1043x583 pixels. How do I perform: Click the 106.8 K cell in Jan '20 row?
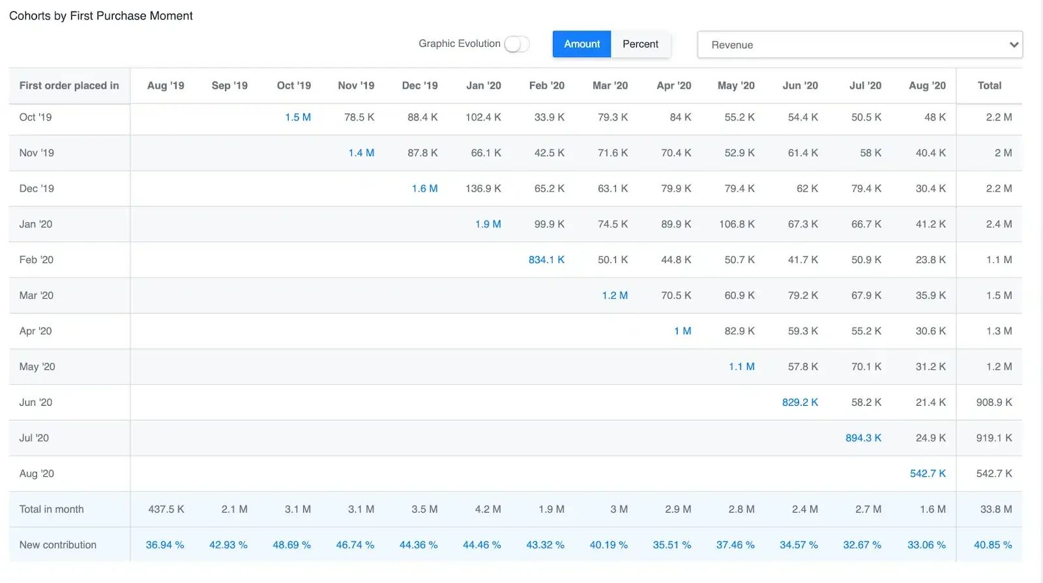pos(737,224)
